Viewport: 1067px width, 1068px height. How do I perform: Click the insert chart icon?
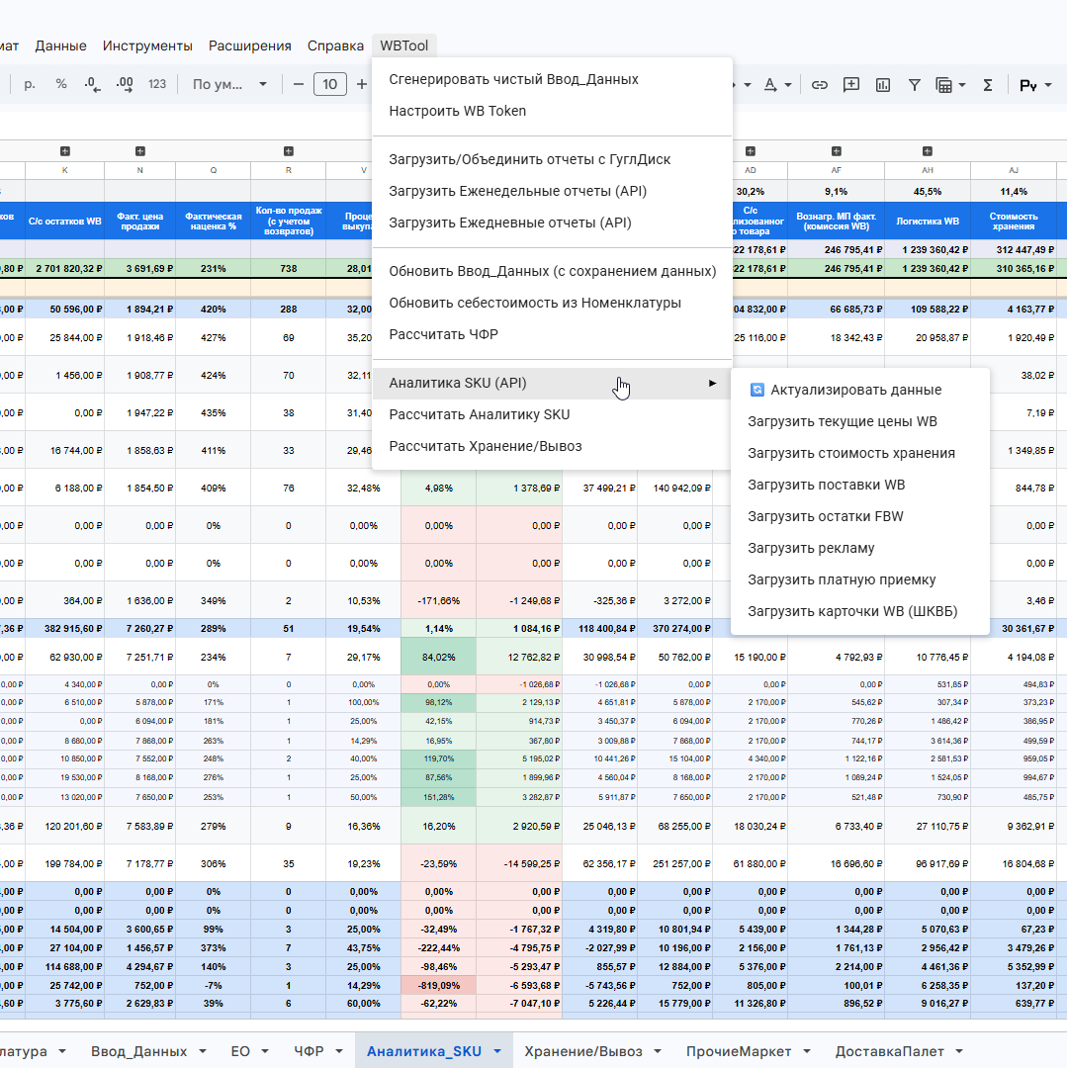click(883, 85)
